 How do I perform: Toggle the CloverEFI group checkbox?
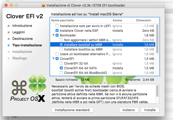pos(57,59)
